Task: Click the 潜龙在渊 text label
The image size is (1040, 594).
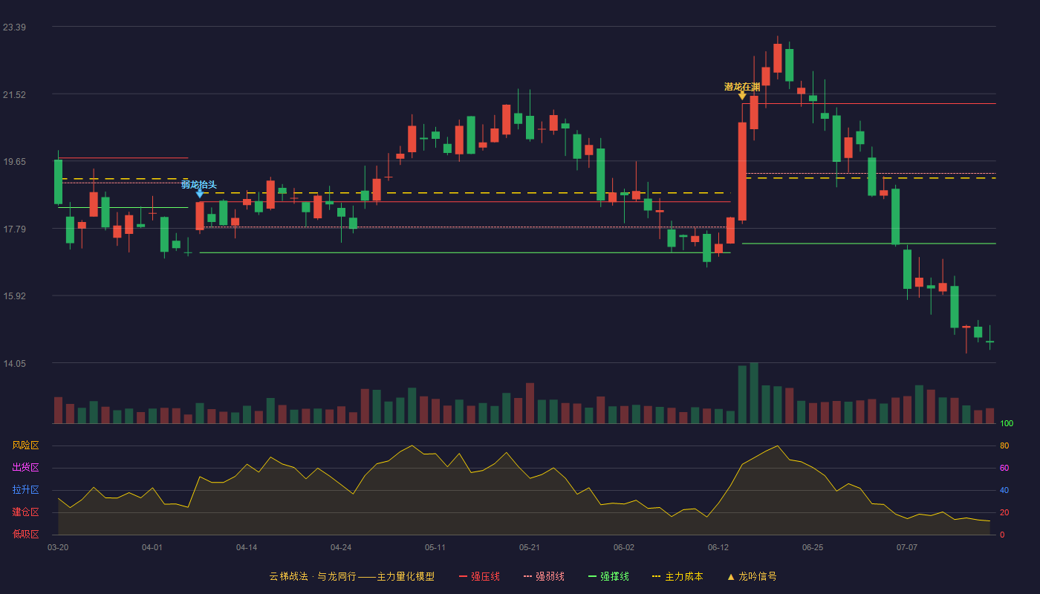Action: 742,87
